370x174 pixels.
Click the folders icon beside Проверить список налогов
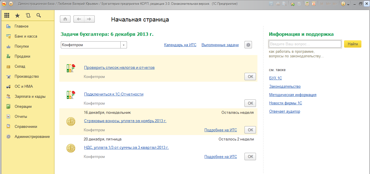71,68
